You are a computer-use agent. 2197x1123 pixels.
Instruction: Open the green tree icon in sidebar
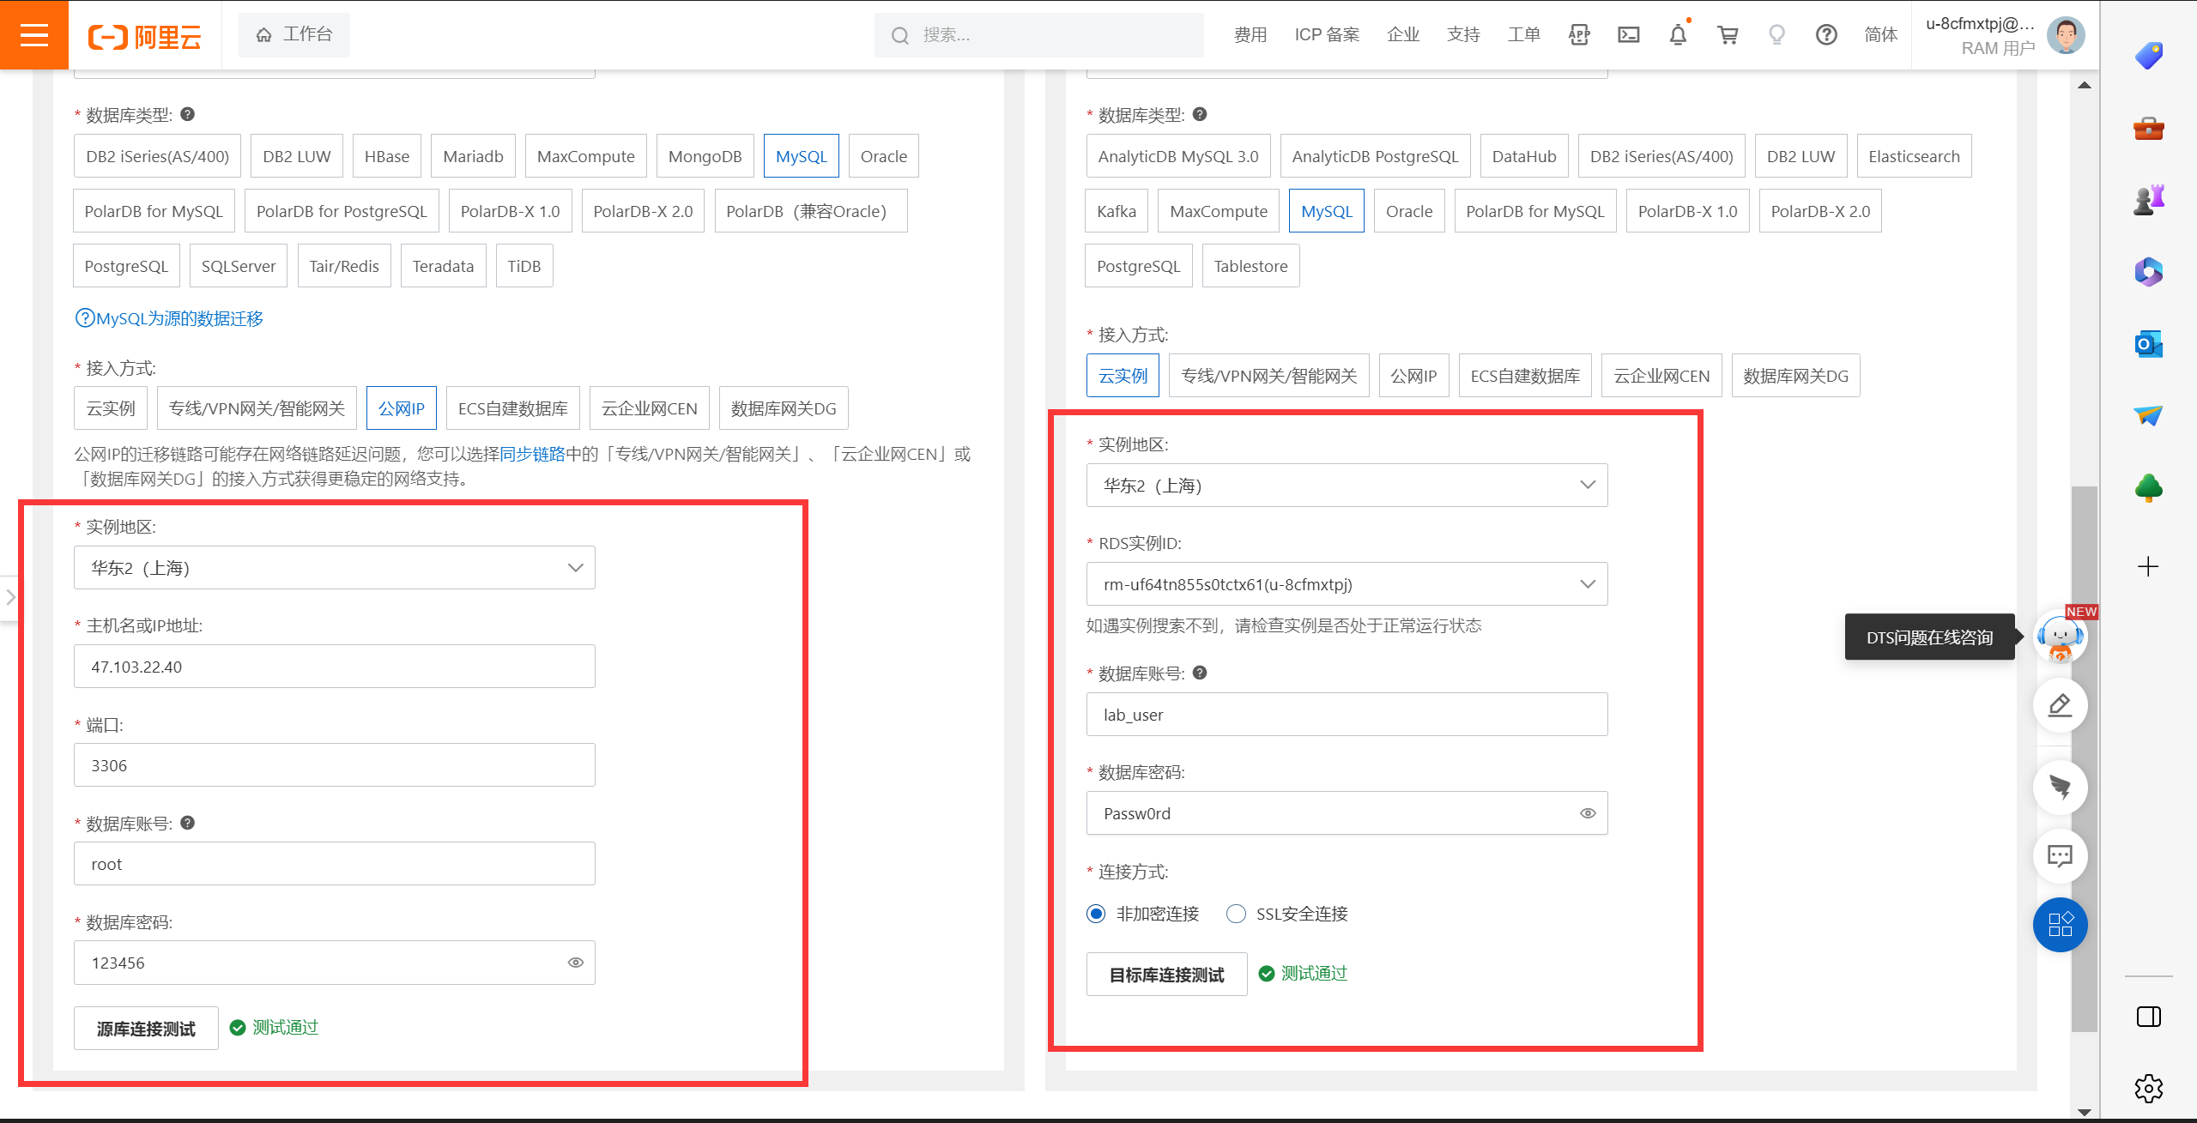2149,488
